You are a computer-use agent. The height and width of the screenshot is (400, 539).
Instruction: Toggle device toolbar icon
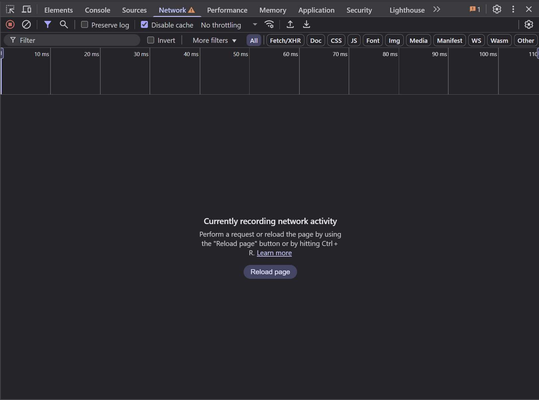26,10
